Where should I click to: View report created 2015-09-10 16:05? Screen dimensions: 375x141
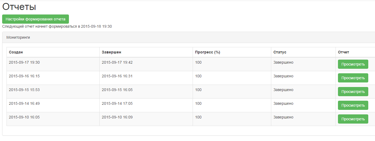[x=353, y=119]
